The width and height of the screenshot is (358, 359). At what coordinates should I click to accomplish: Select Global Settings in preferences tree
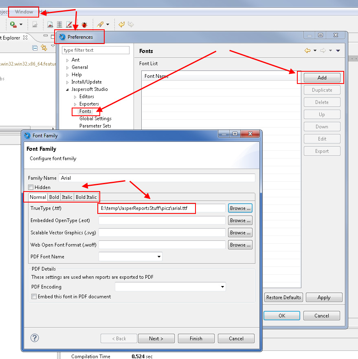(x=95, y=119)
